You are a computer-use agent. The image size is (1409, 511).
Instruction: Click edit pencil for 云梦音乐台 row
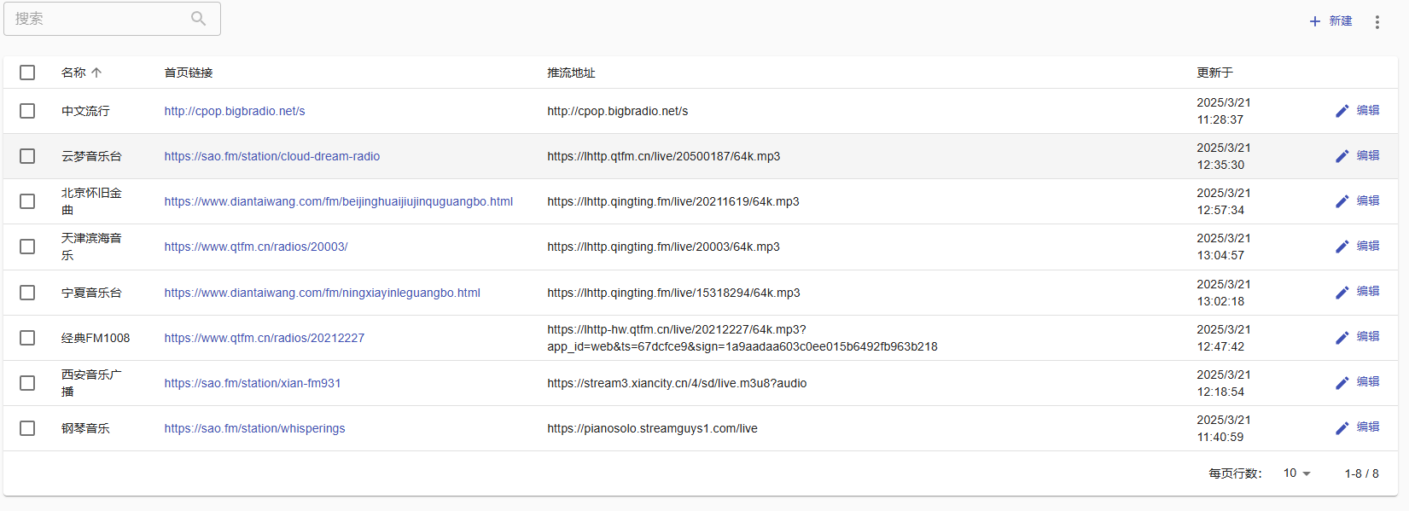tap(1342, 156)
